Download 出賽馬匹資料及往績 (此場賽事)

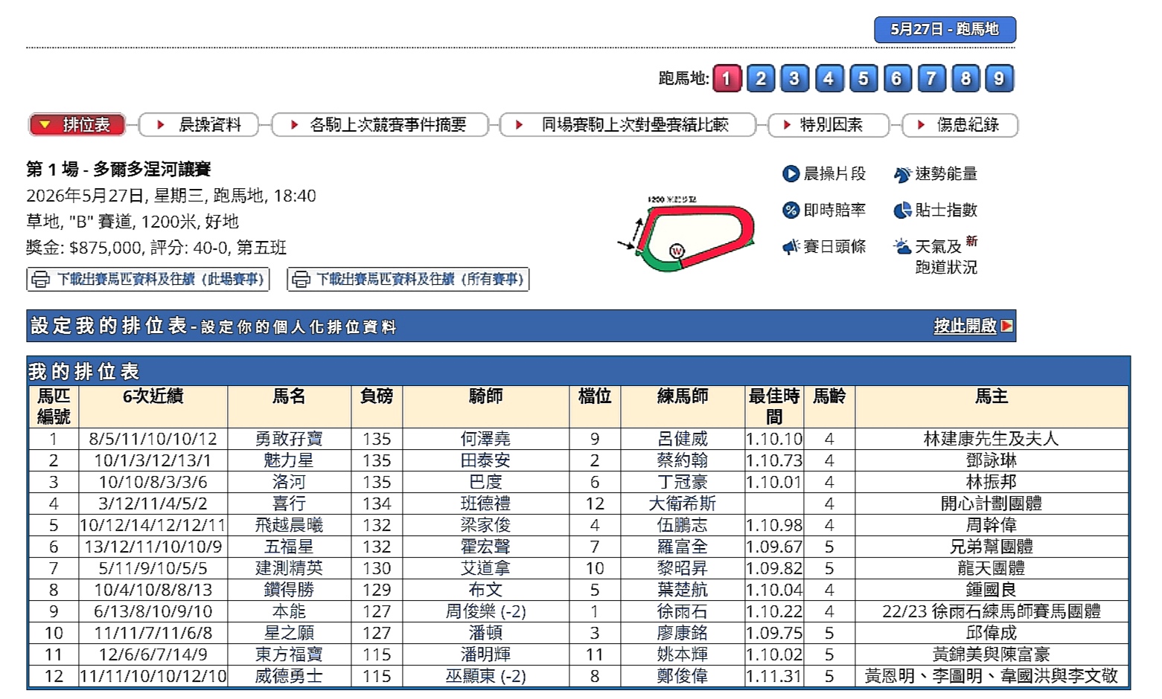148,280
